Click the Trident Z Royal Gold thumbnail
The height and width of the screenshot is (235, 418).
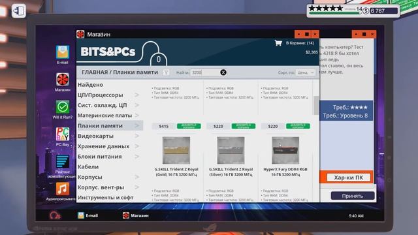coord(176,150)
